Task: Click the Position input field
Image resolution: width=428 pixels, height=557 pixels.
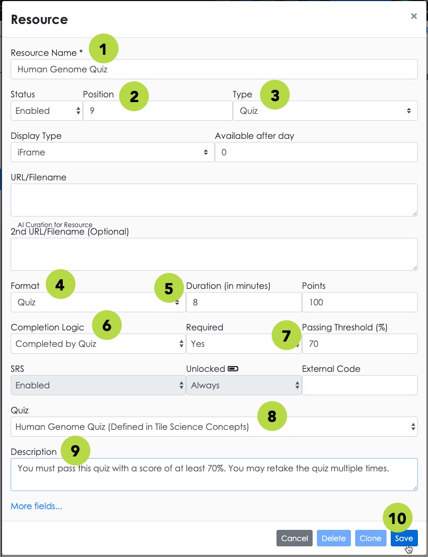Action: [158, 111]
